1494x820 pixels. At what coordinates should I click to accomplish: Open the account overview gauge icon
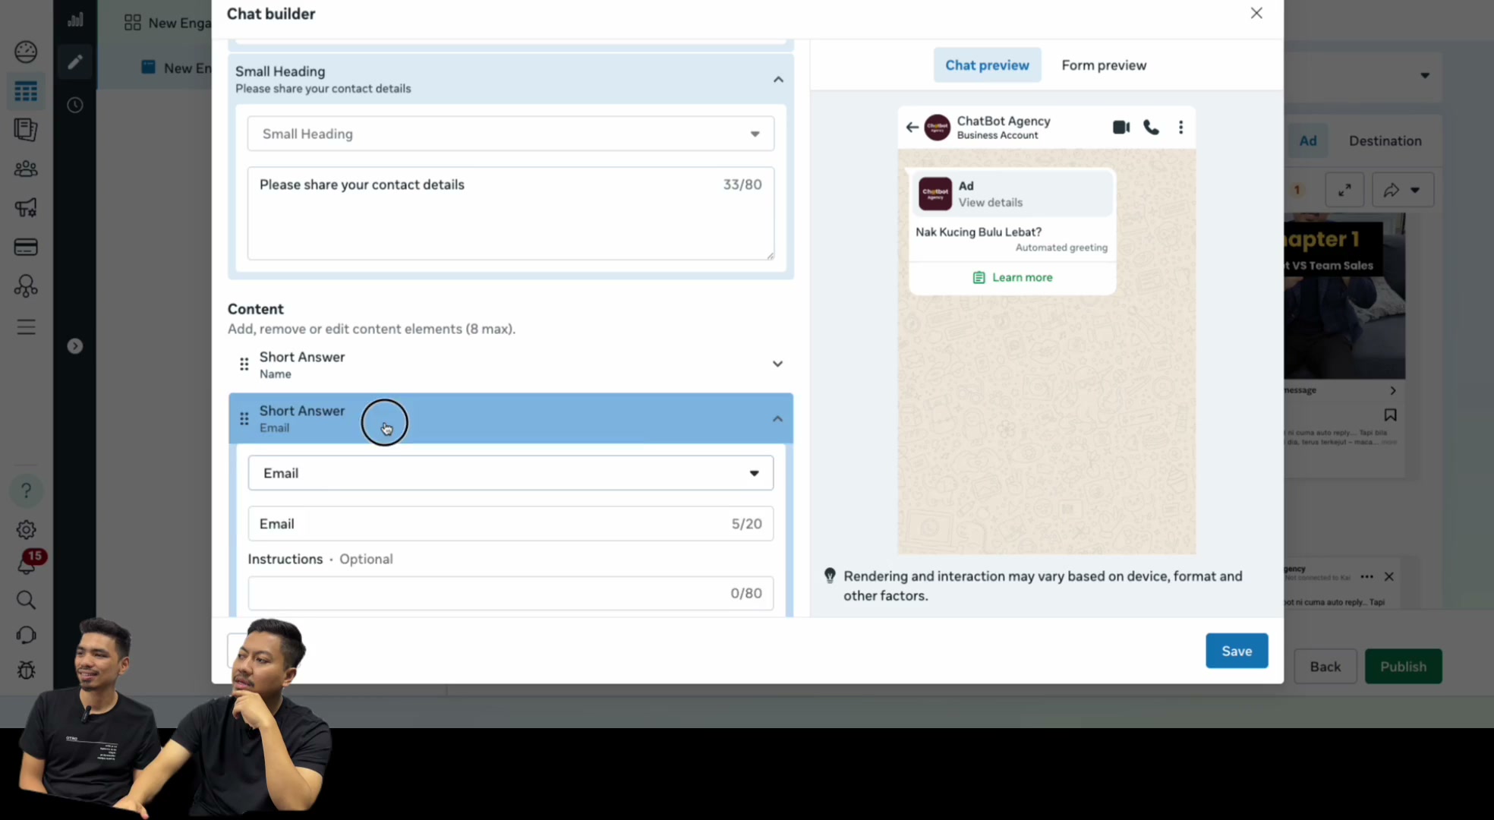point(26,52)
